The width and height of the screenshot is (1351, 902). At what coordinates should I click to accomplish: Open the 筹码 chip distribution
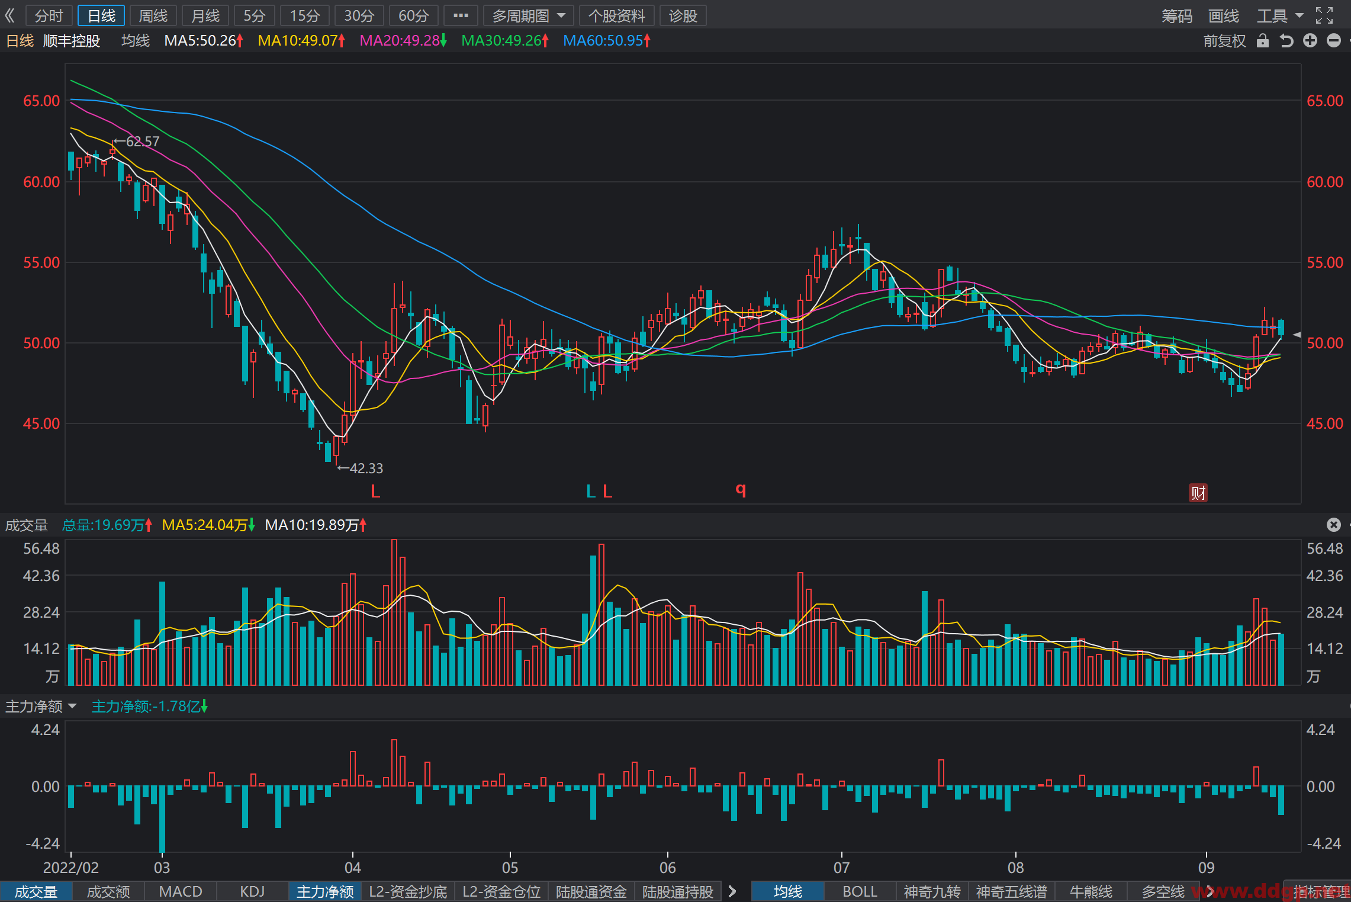(x=1177, y=16)
